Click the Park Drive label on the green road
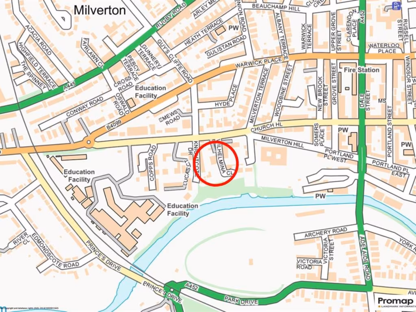Viewport: 416px width, 312px height. point(241,300)
